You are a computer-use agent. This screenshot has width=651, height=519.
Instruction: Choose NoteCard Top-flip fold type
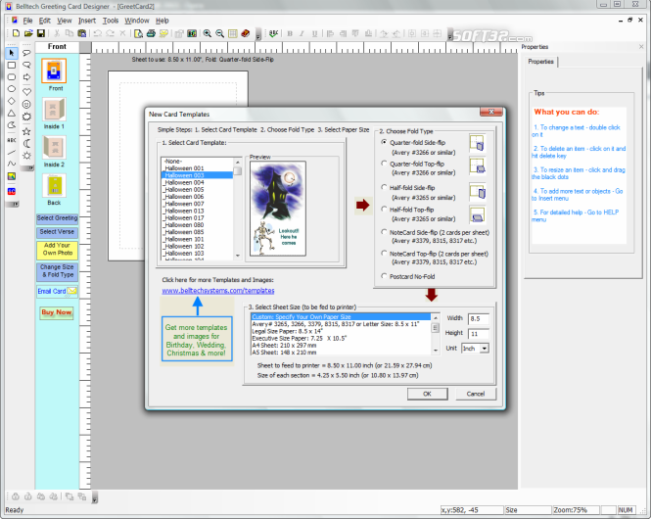point(384,254)
